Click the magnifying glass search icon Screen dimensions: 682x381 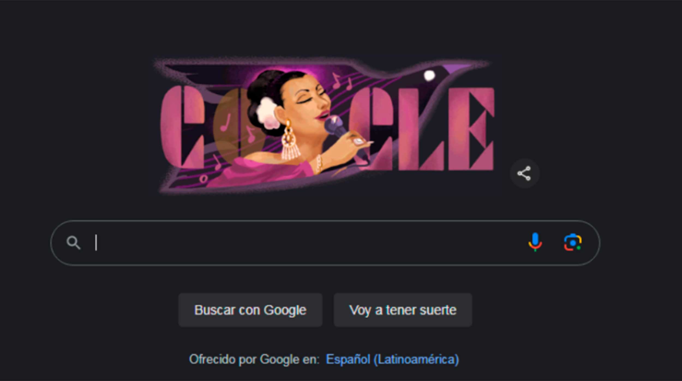click(x=73, y=243)
